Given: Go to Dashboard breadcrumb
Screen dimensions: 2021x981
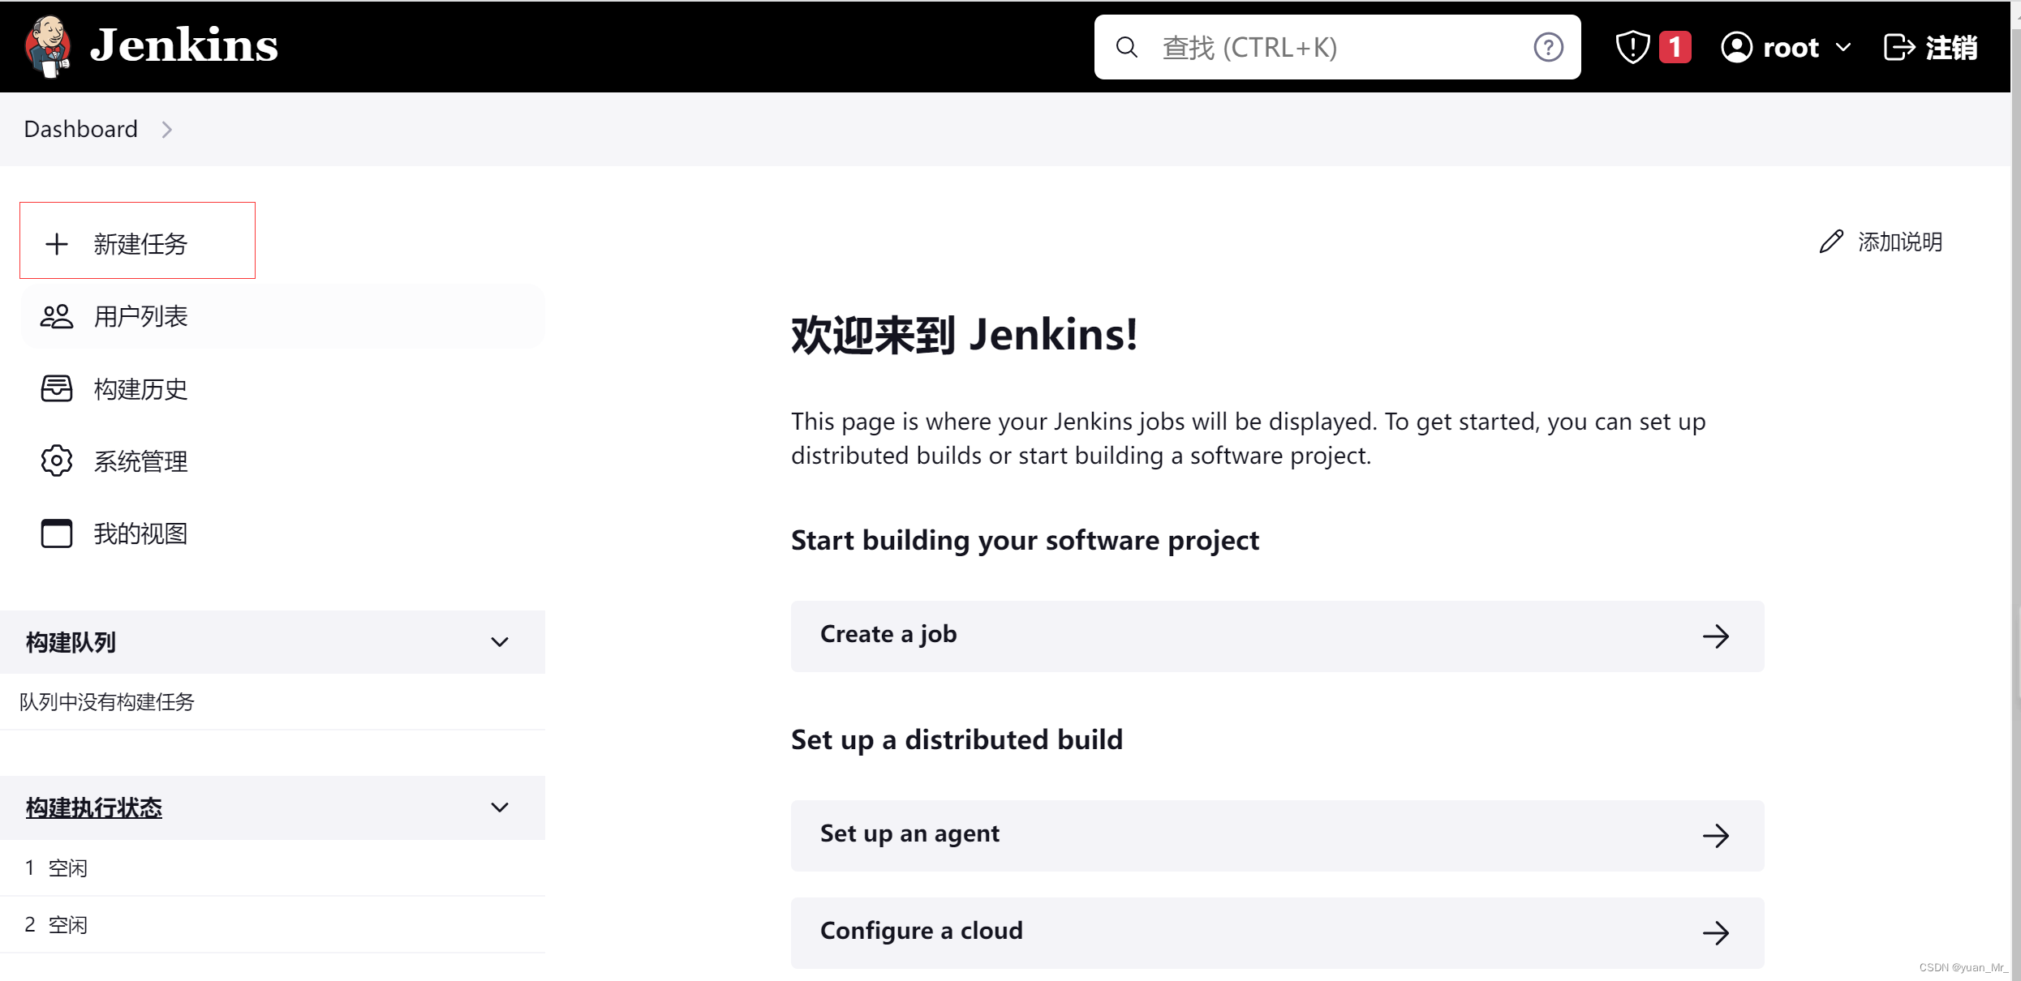Looking at the screenshot, I should pos(81,129).
